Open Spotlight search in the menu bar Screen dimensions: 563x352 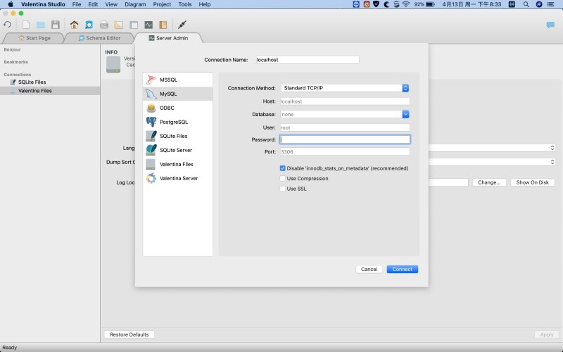[x=526, y=4]
